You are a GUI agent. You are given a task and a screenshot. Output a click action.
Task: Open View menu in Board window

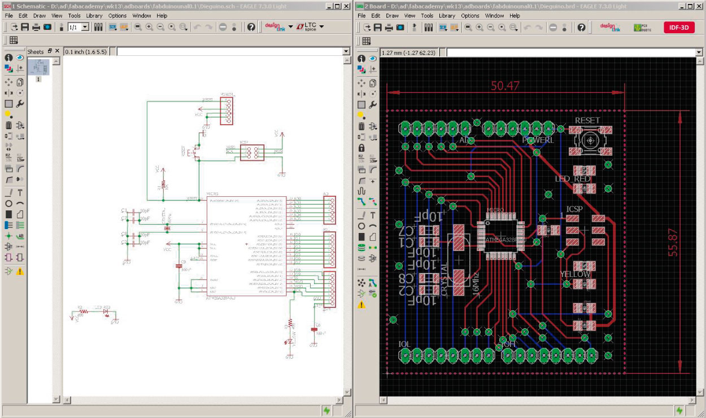point(409,16)
